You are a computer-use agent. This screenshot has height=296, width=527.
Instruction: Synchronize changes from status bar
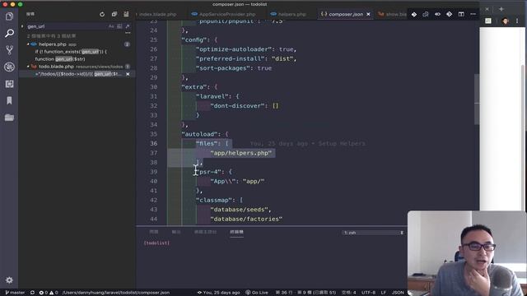tap(32, 293)
